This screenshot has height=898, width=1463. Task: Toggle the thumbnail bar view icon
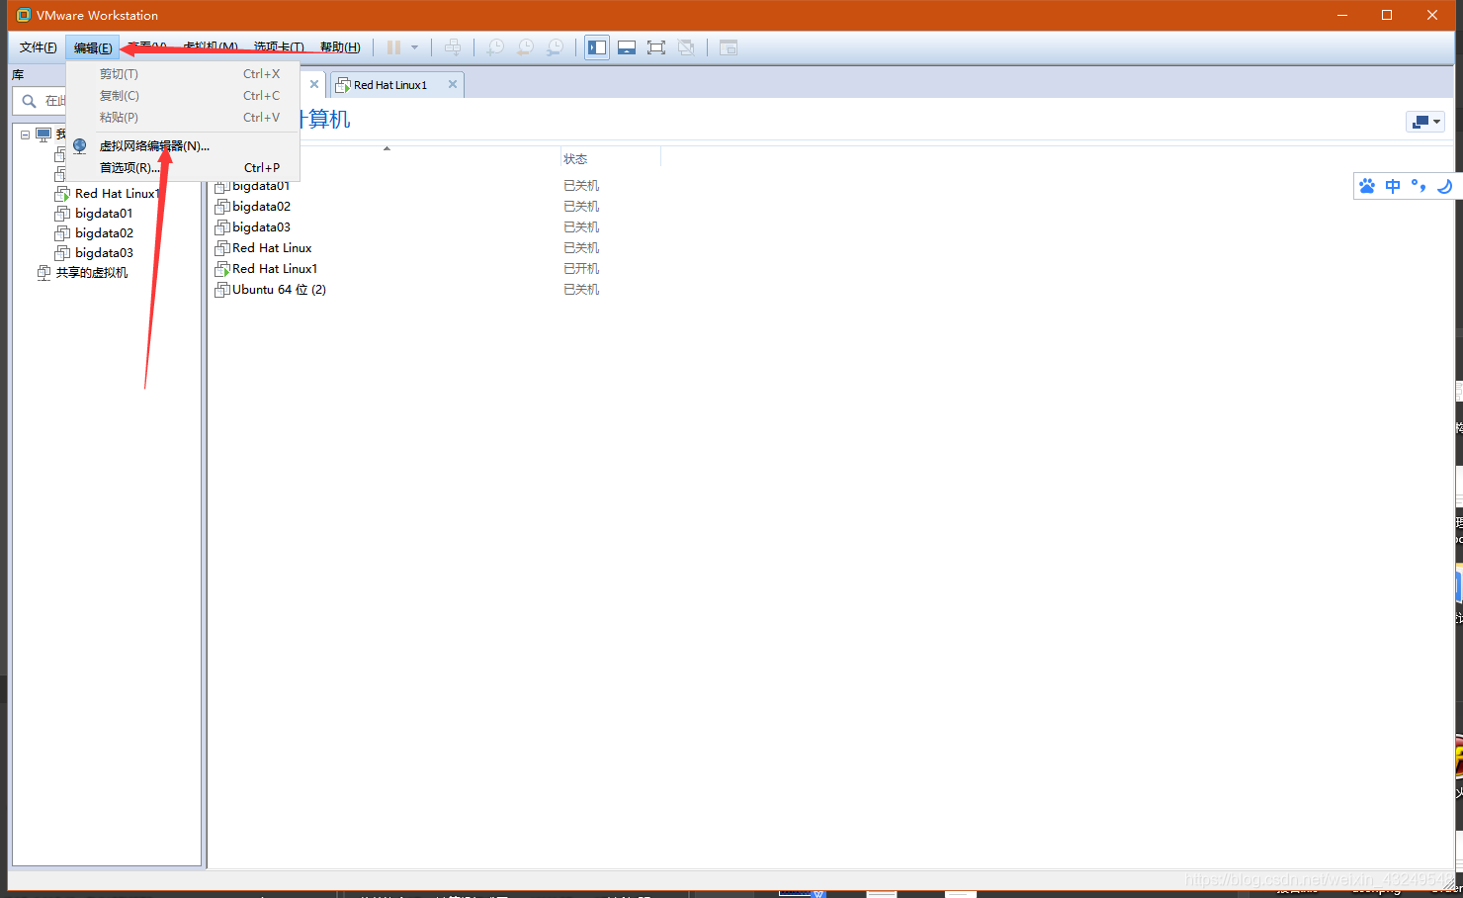pyautogui.click(x=627, y=47)
